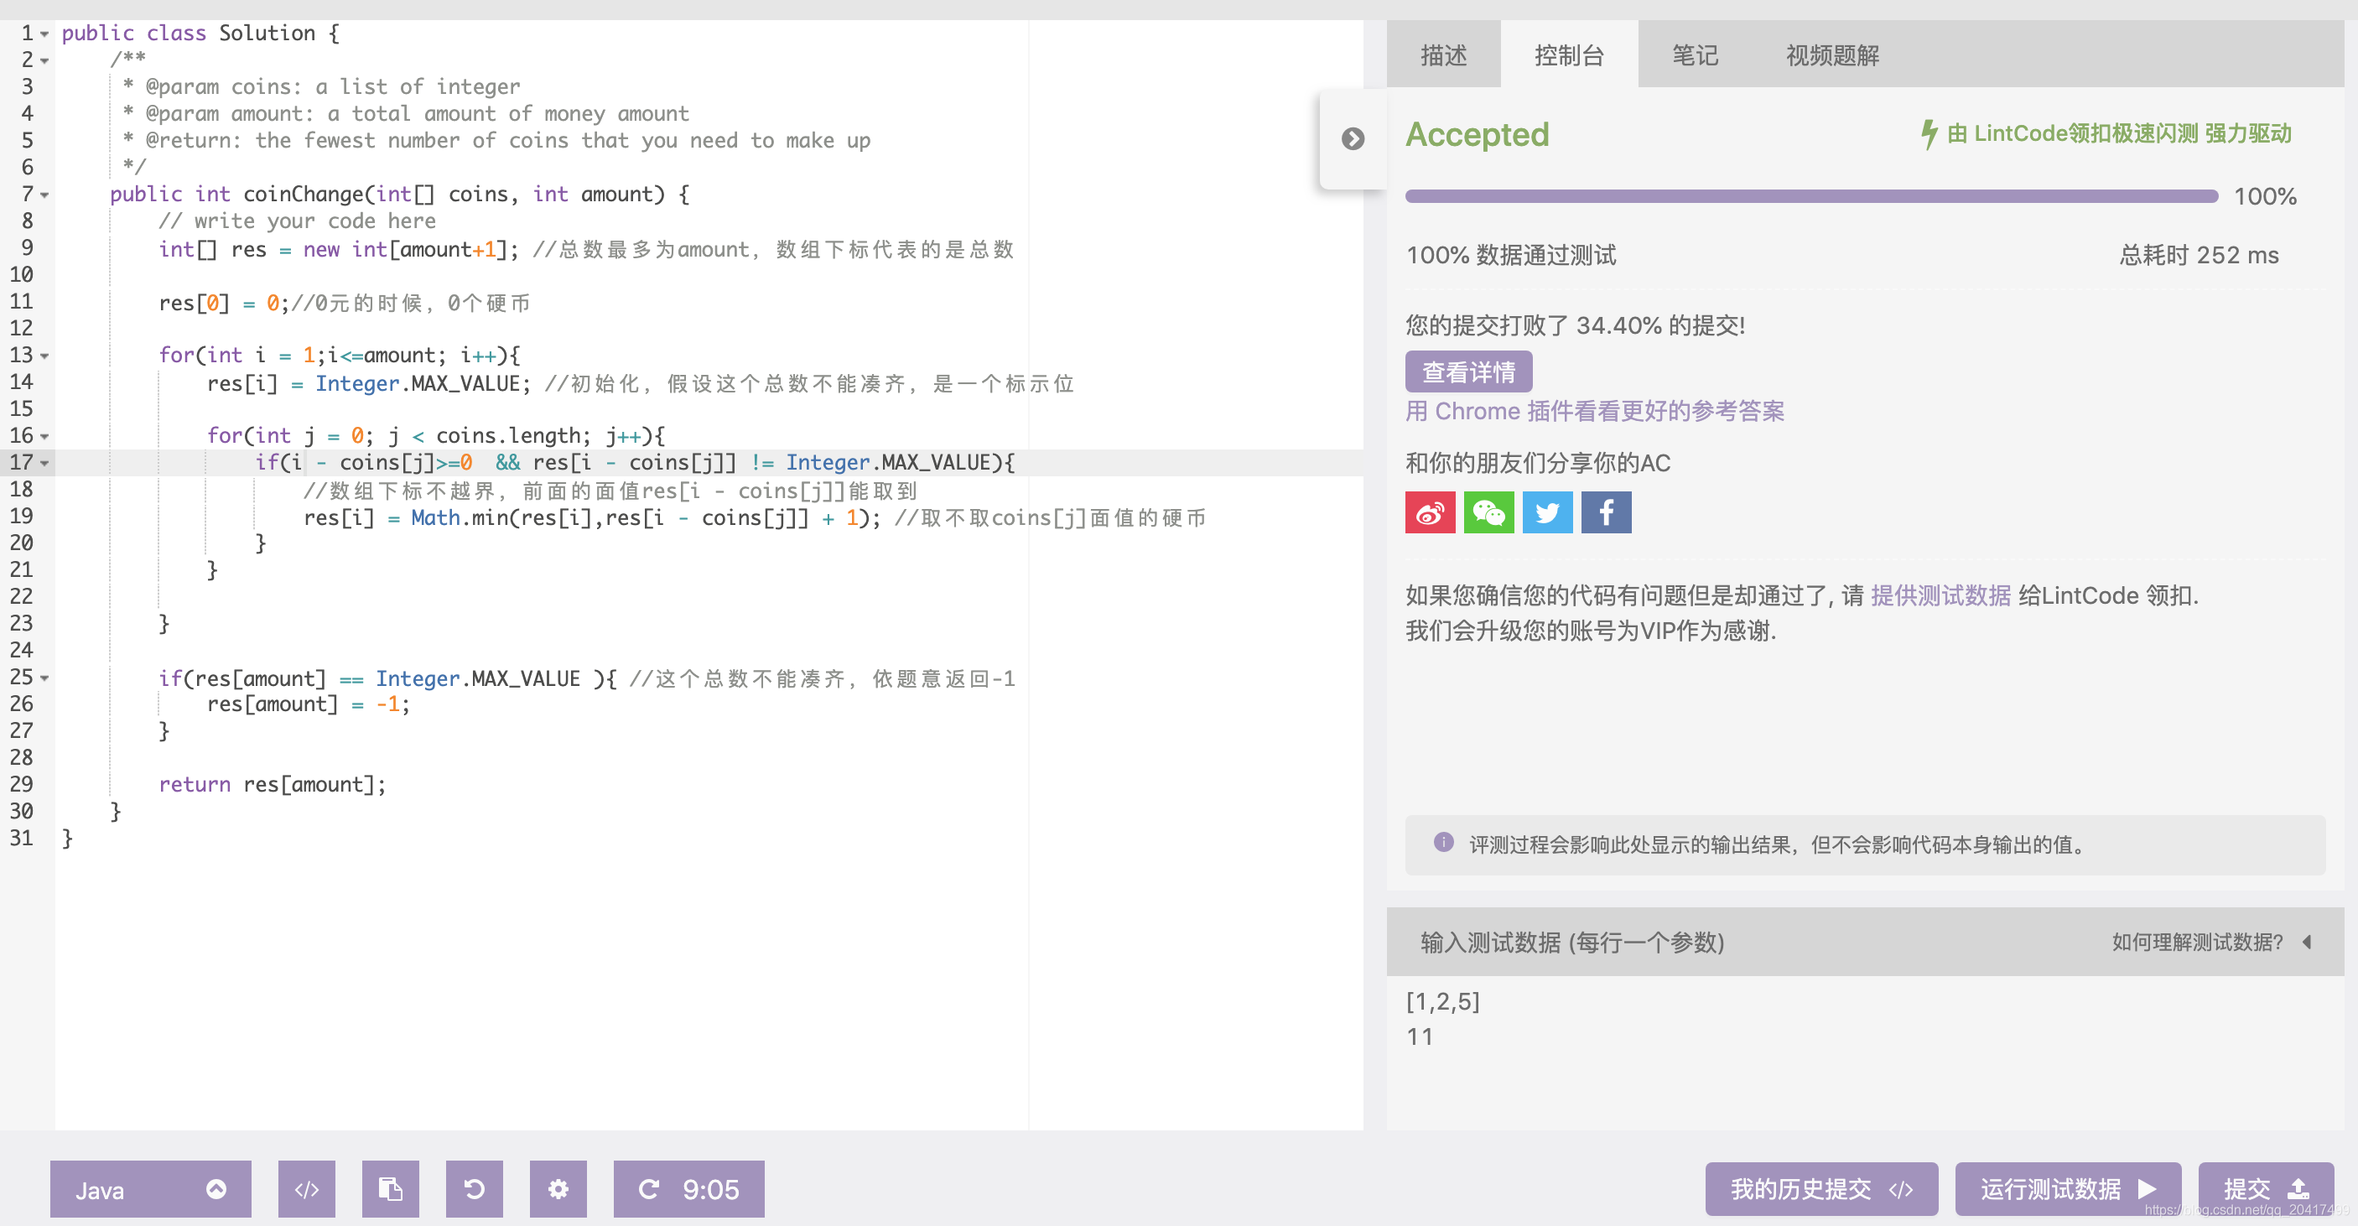Click the res[0] = 0 code line
2358x1226 pixels.
pos(343,303)
